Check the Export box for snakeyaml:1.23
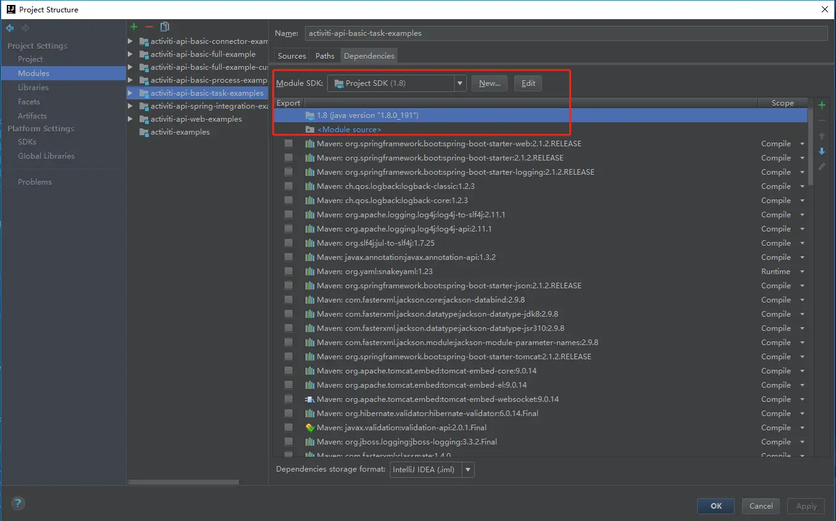 pos(288,272)
